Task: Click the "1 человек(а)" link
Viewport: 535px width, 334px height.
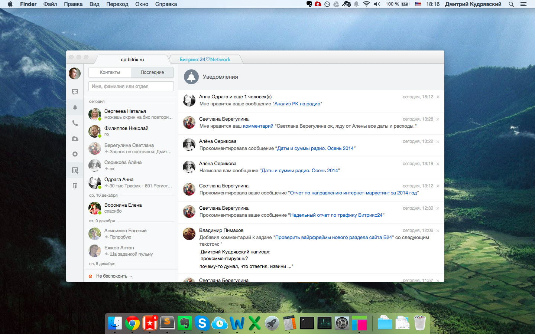Action: click(258, 97)
